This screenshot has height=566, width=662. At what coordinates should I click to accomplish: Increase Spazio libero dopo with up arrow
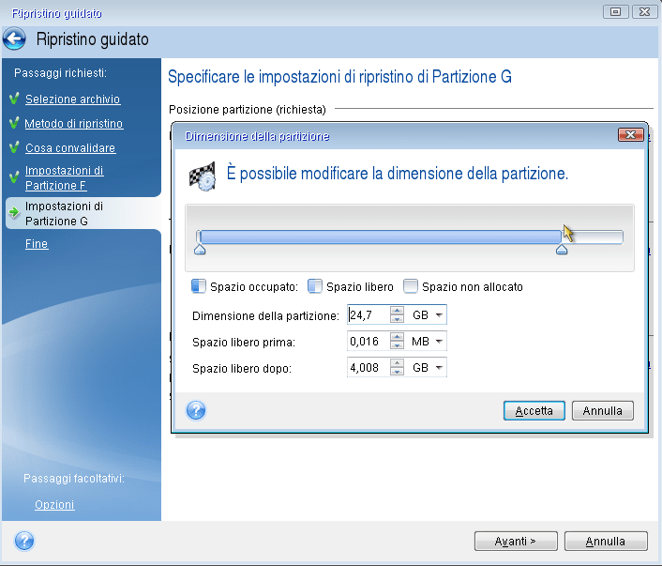(x=398, y=363)
